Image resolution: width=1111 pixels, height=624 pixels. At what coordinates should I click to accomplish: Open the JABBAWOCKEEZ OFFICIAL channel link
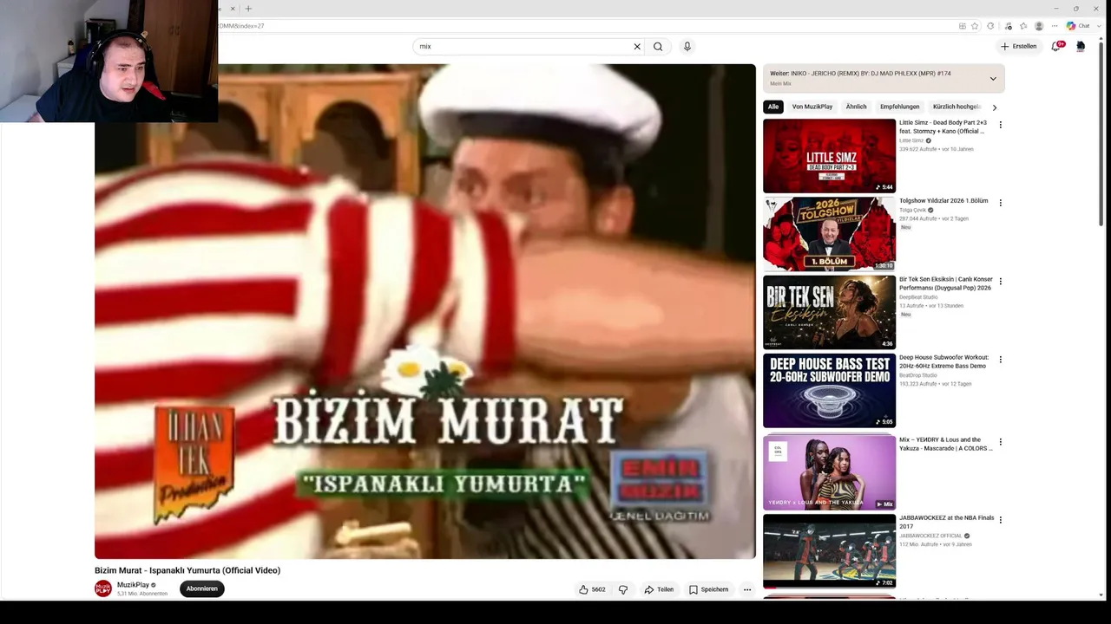click(x=930, y=536)
